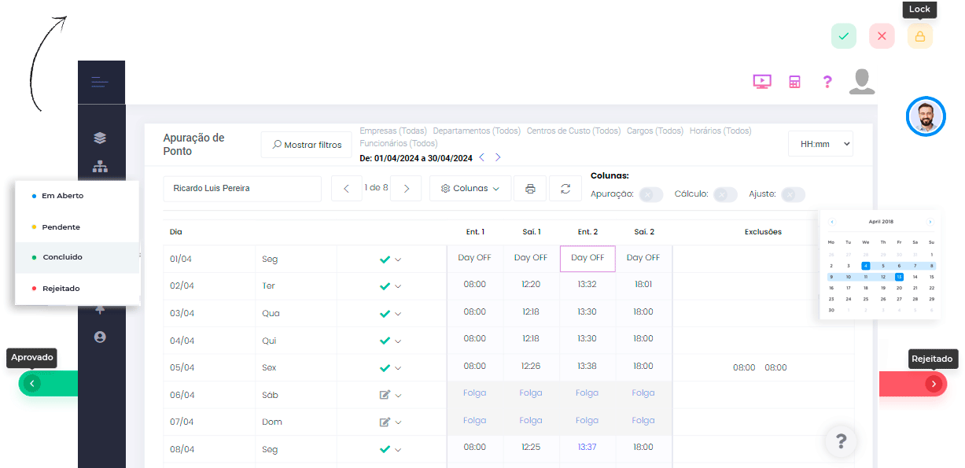965x468 pixels.
Task: Toggle the Apuração column switch
Action: coord(650,194)
